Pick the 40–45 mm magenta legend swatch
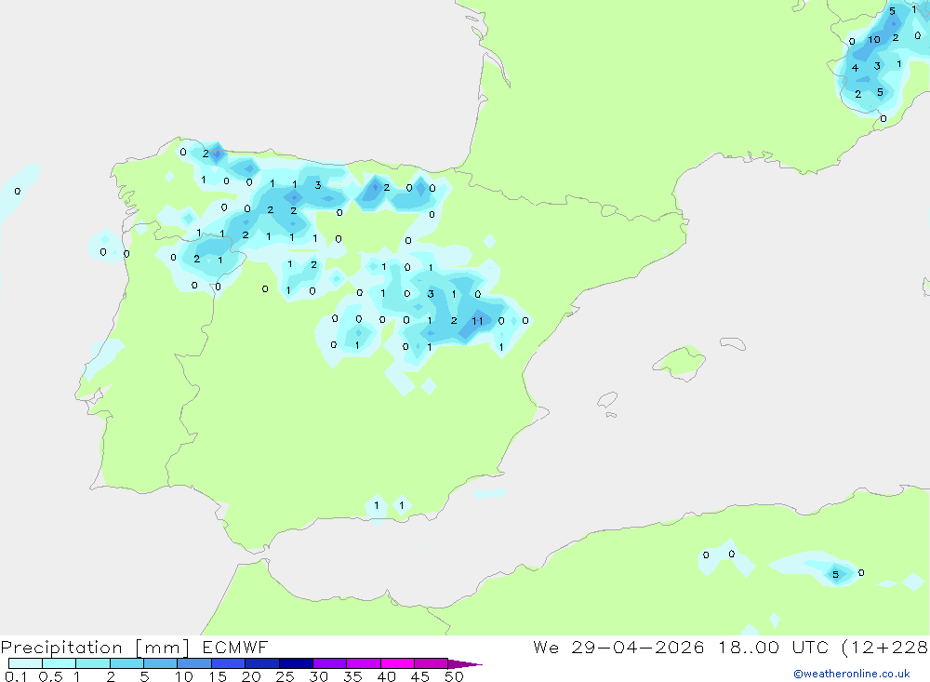The image size is (930, 682). tap(397, 663)
